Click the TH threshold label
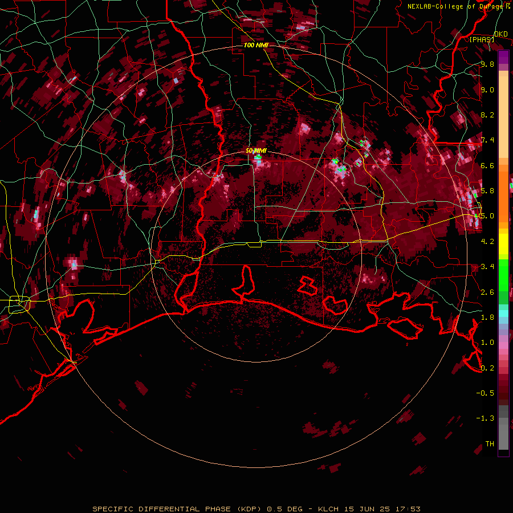 [x=490, y=443]
